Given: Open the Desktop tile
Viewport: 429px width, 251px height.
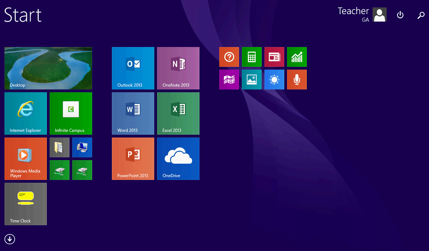Looking at the screenshot, I should pyautogui.click(x=48, y=68).
